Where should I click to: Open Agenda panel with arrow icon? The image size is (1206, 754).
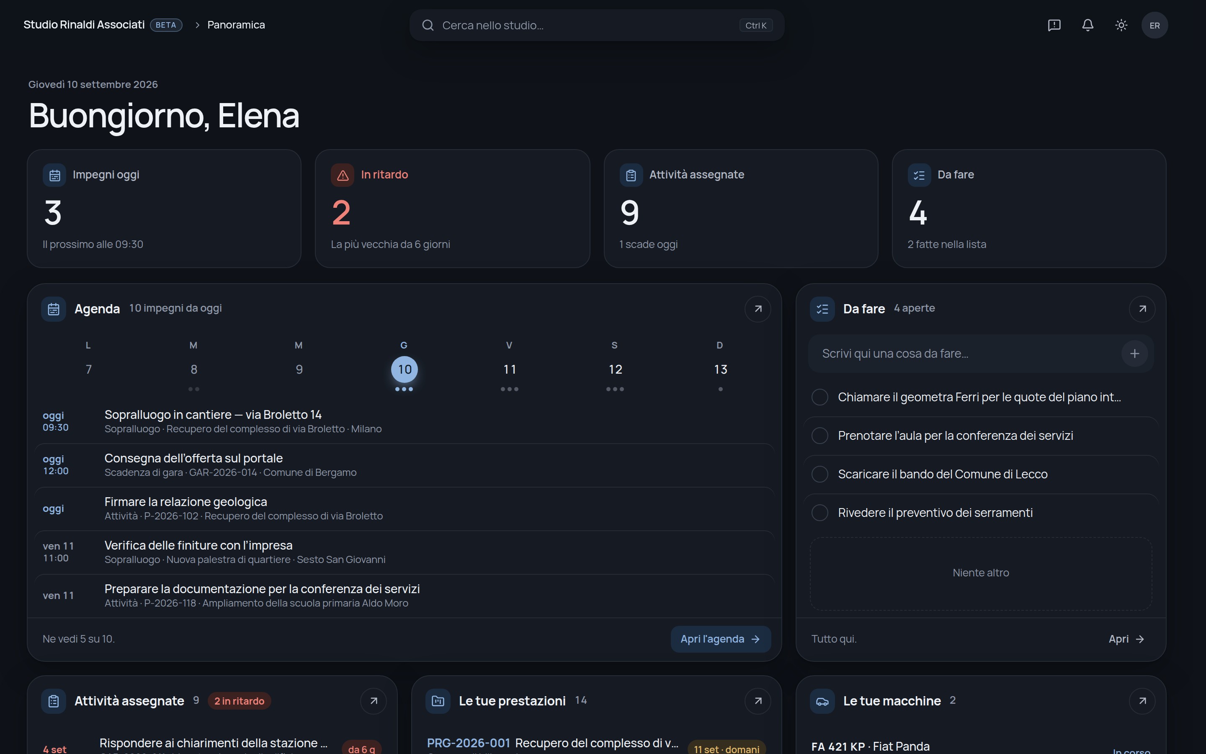758,309
